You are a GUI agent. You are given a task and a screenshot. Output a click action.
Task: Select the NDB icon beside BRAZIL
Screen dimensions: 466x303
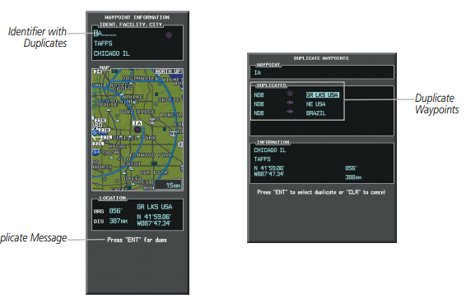coord(290,112)
